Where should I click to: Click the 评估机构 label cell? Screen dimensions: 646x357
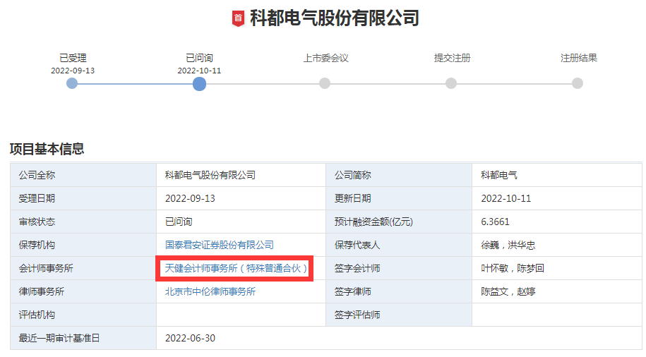pyautogui.click(x=83, y=315)
